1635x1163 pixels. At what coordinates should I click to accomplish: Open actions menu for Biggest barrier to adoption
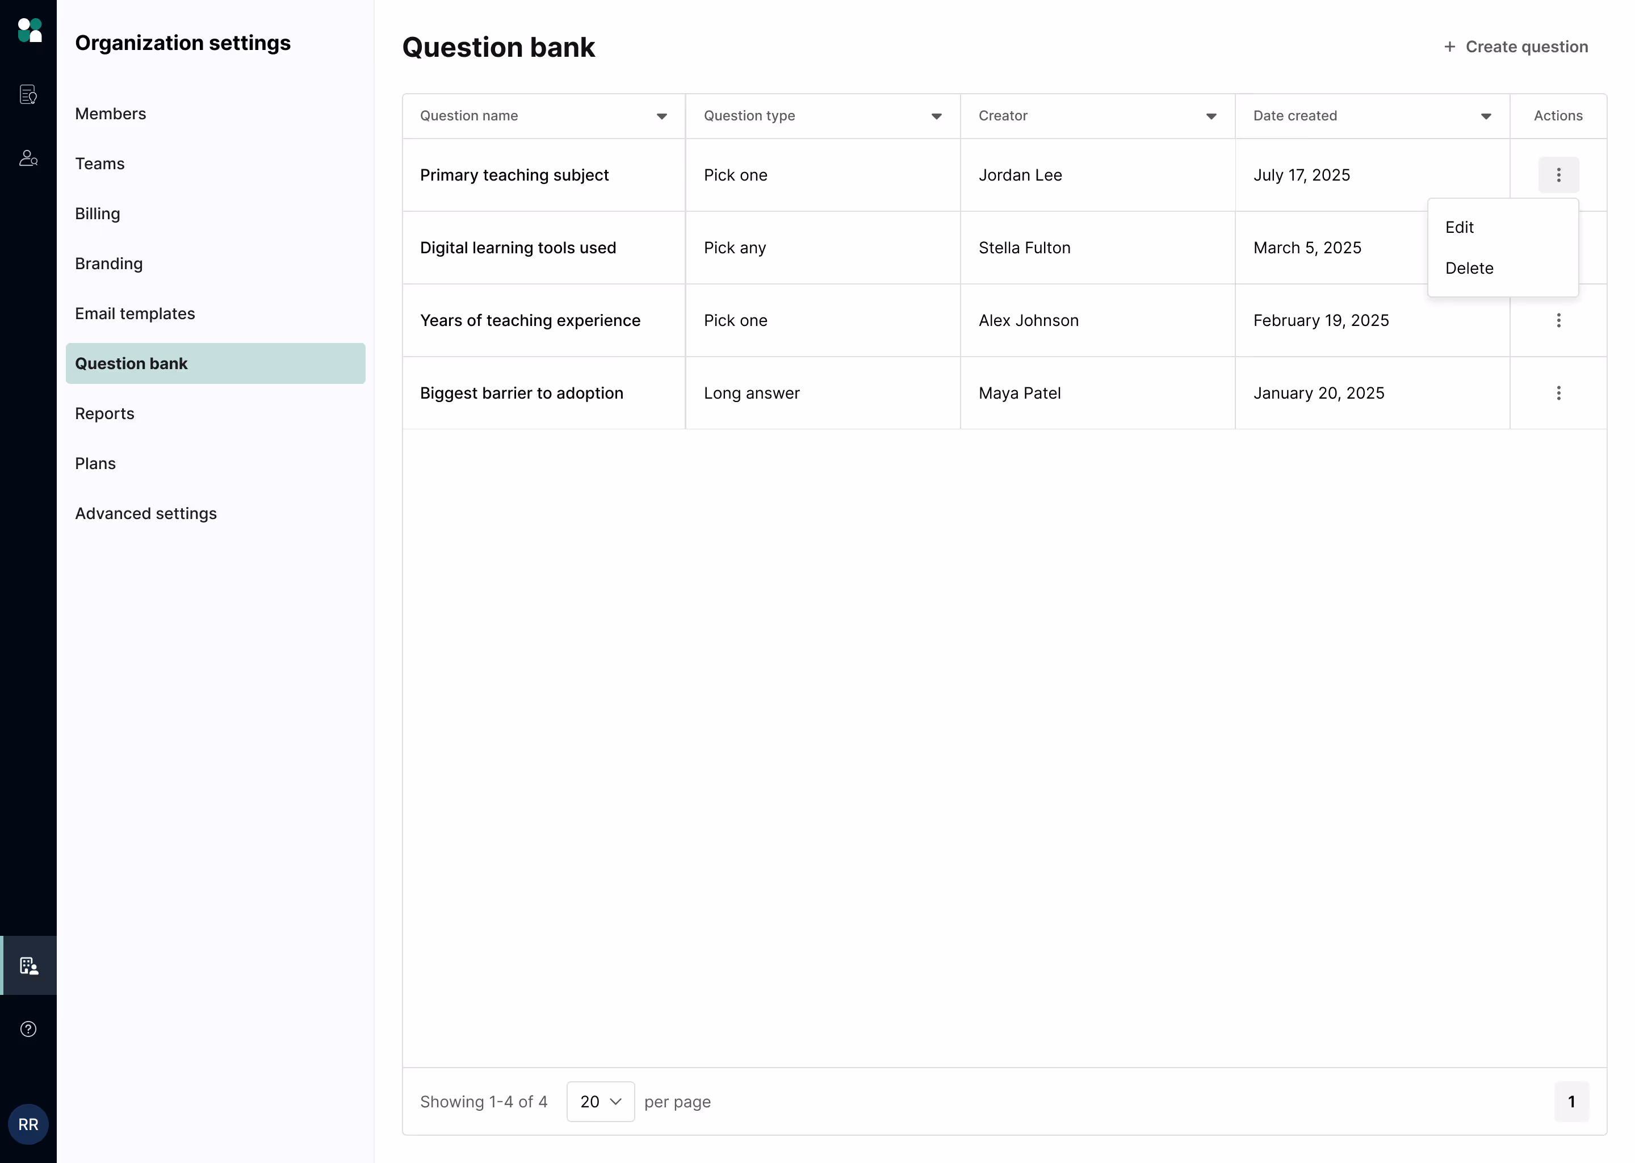pos(1558,393)
